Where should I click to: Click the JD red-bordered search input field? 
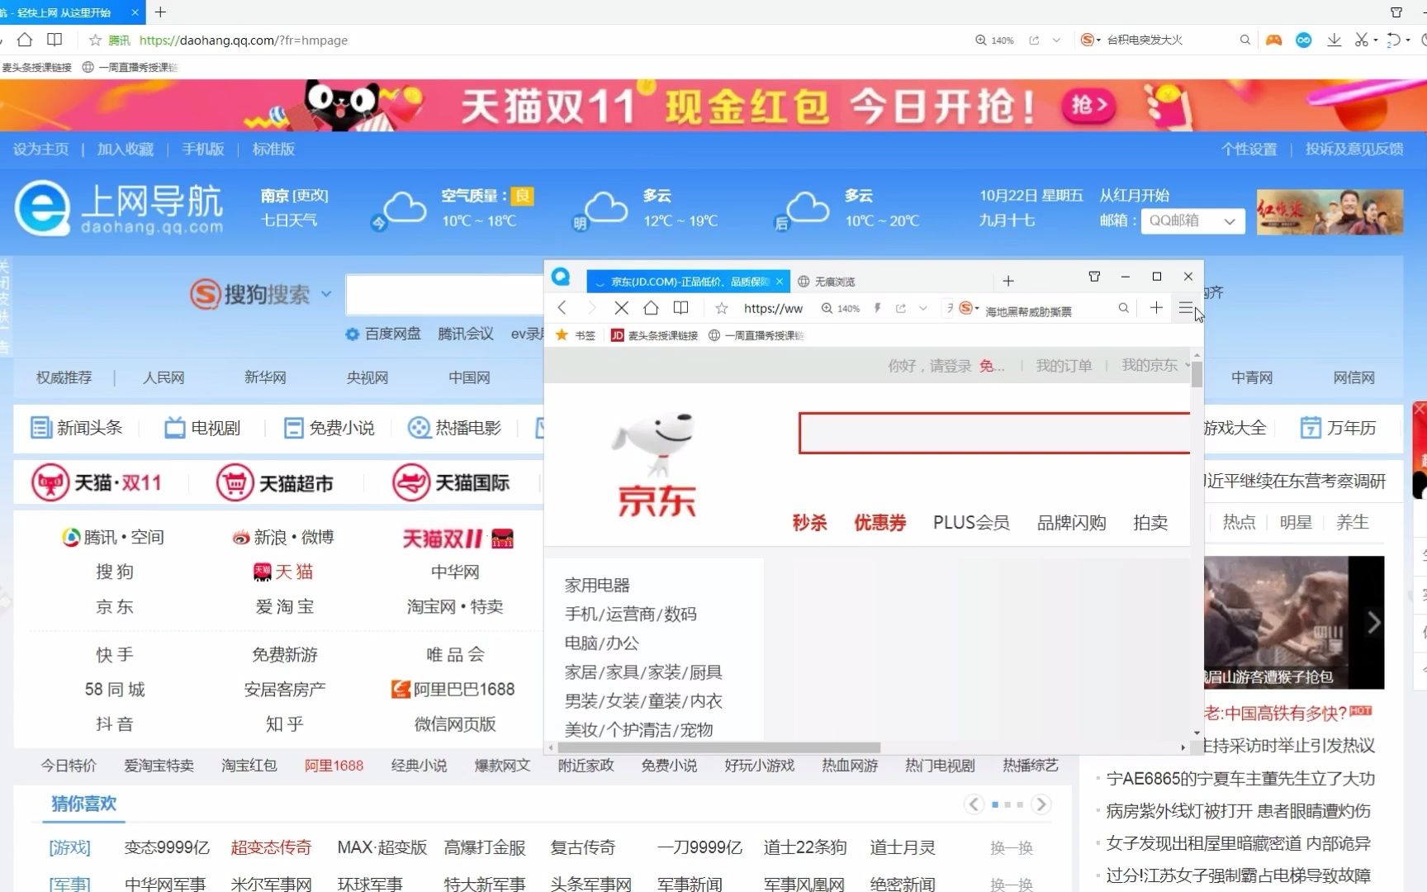(x=994, y=433)
